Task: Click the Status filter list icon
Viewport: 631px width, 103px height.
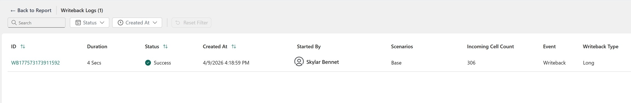Action: click(x=78, y=22)
